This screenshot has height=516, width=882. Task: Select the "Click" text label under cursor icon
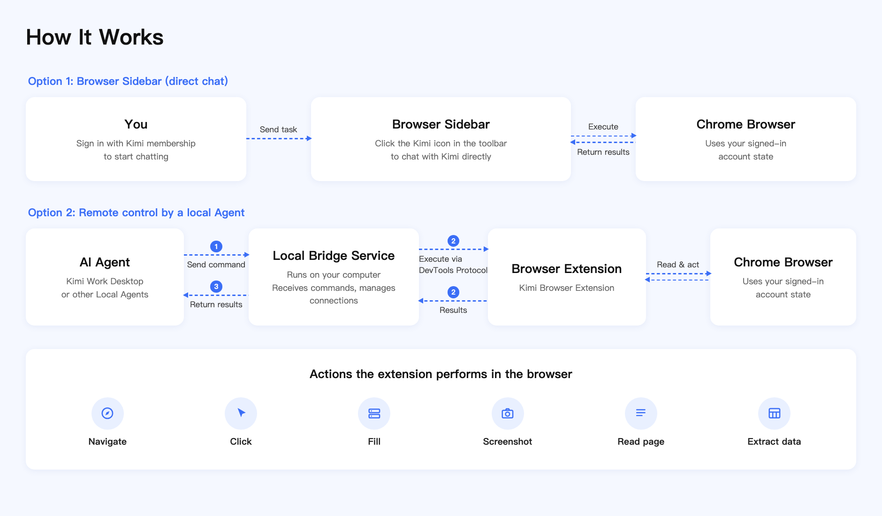241,441
